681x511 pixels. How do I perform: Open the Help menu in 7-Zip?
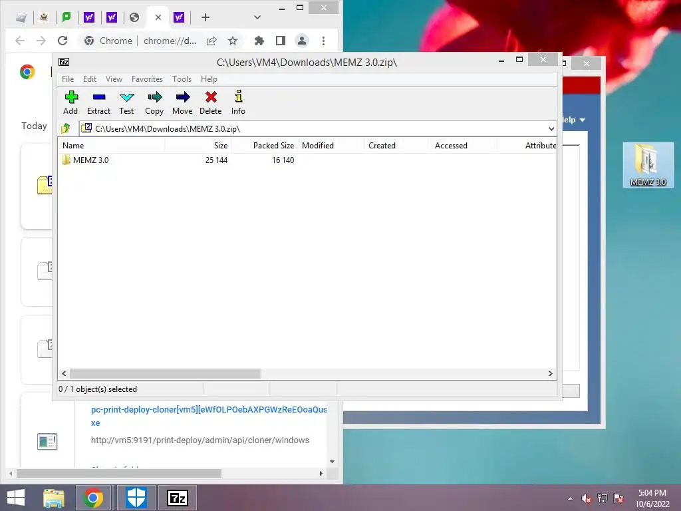pyautogui.click(x=209, y=79)
